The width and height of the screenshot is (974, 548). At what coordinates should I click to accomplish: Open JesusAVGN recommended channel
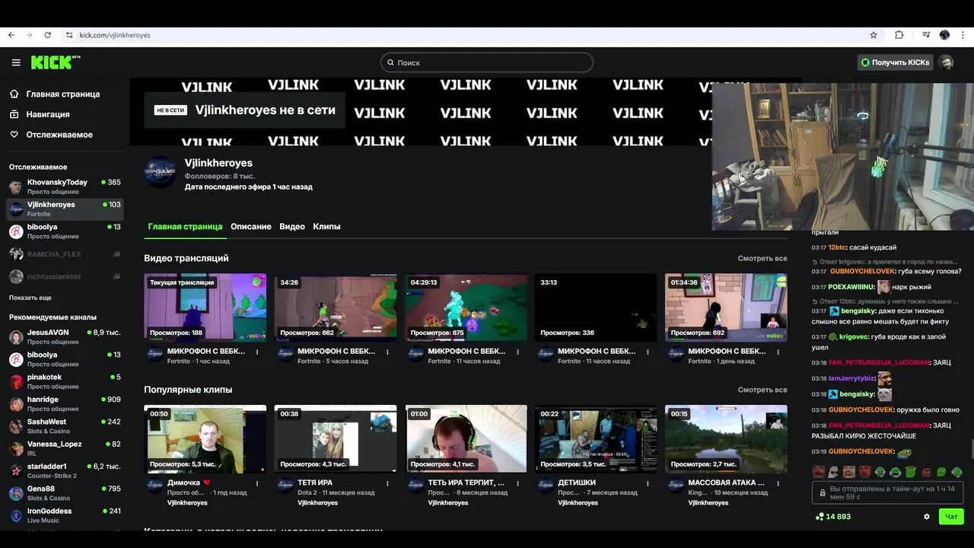(x=65, y=336)
